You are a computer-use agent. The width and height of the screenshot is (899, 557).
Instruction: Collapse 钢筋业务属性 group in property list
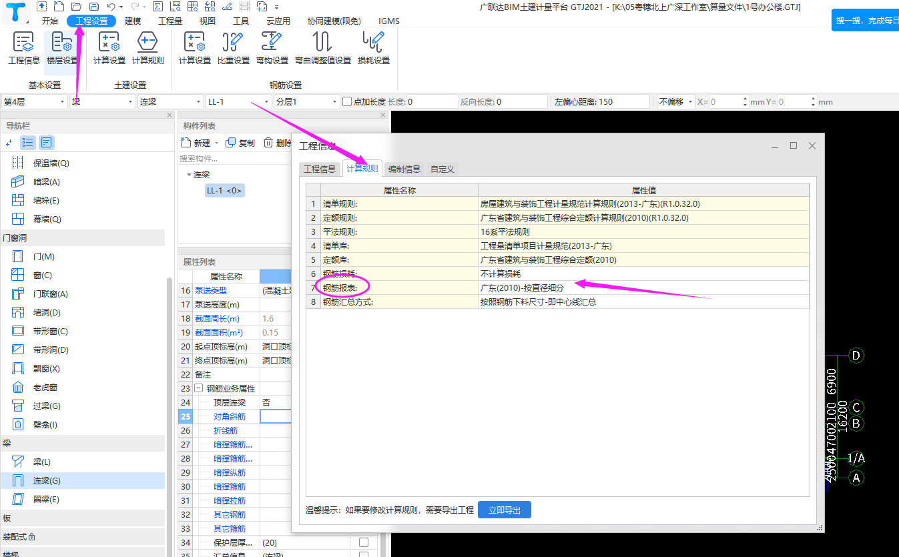(198, 388)
